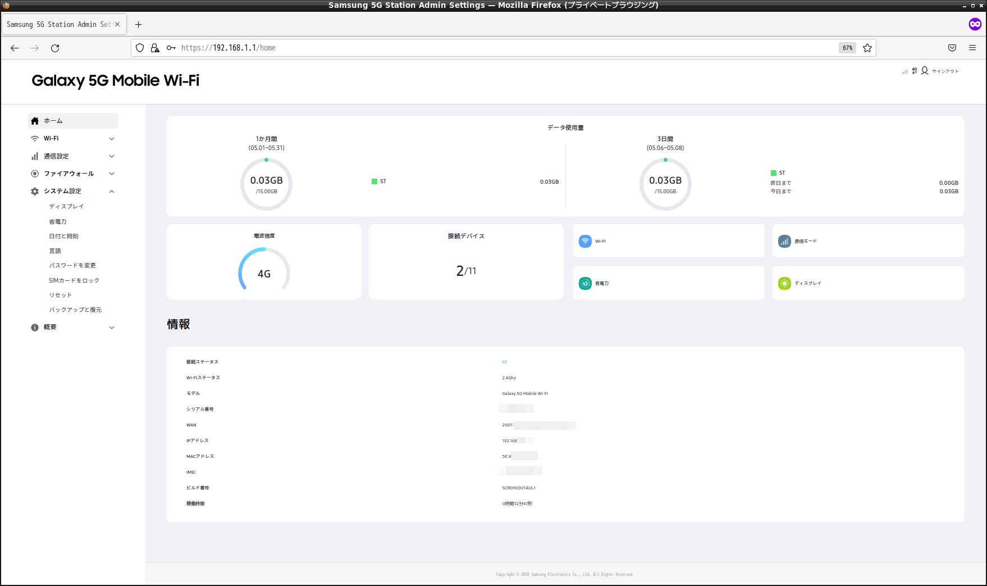
Task: Expand the 通信設定 menu chevron
Action: pyautogui.click(x=112, y=156)
